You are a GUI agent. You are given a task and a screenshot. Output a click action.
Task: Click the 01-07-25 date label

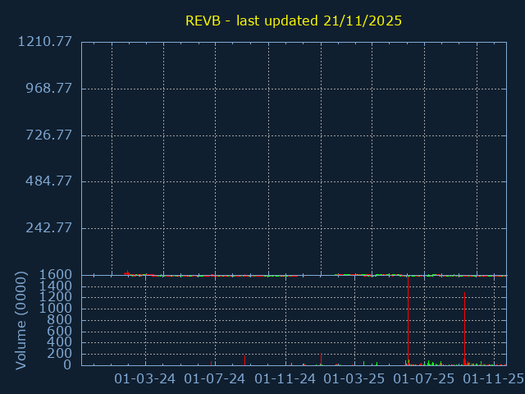pos(423,378)
